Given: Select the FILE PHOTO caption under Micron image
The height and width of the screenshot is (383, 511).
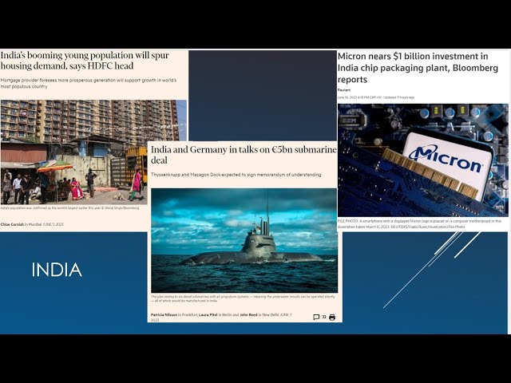Looking at the screenshot, I should (419, 223).
